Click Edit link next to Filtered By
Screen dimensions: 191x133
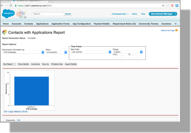19,120
